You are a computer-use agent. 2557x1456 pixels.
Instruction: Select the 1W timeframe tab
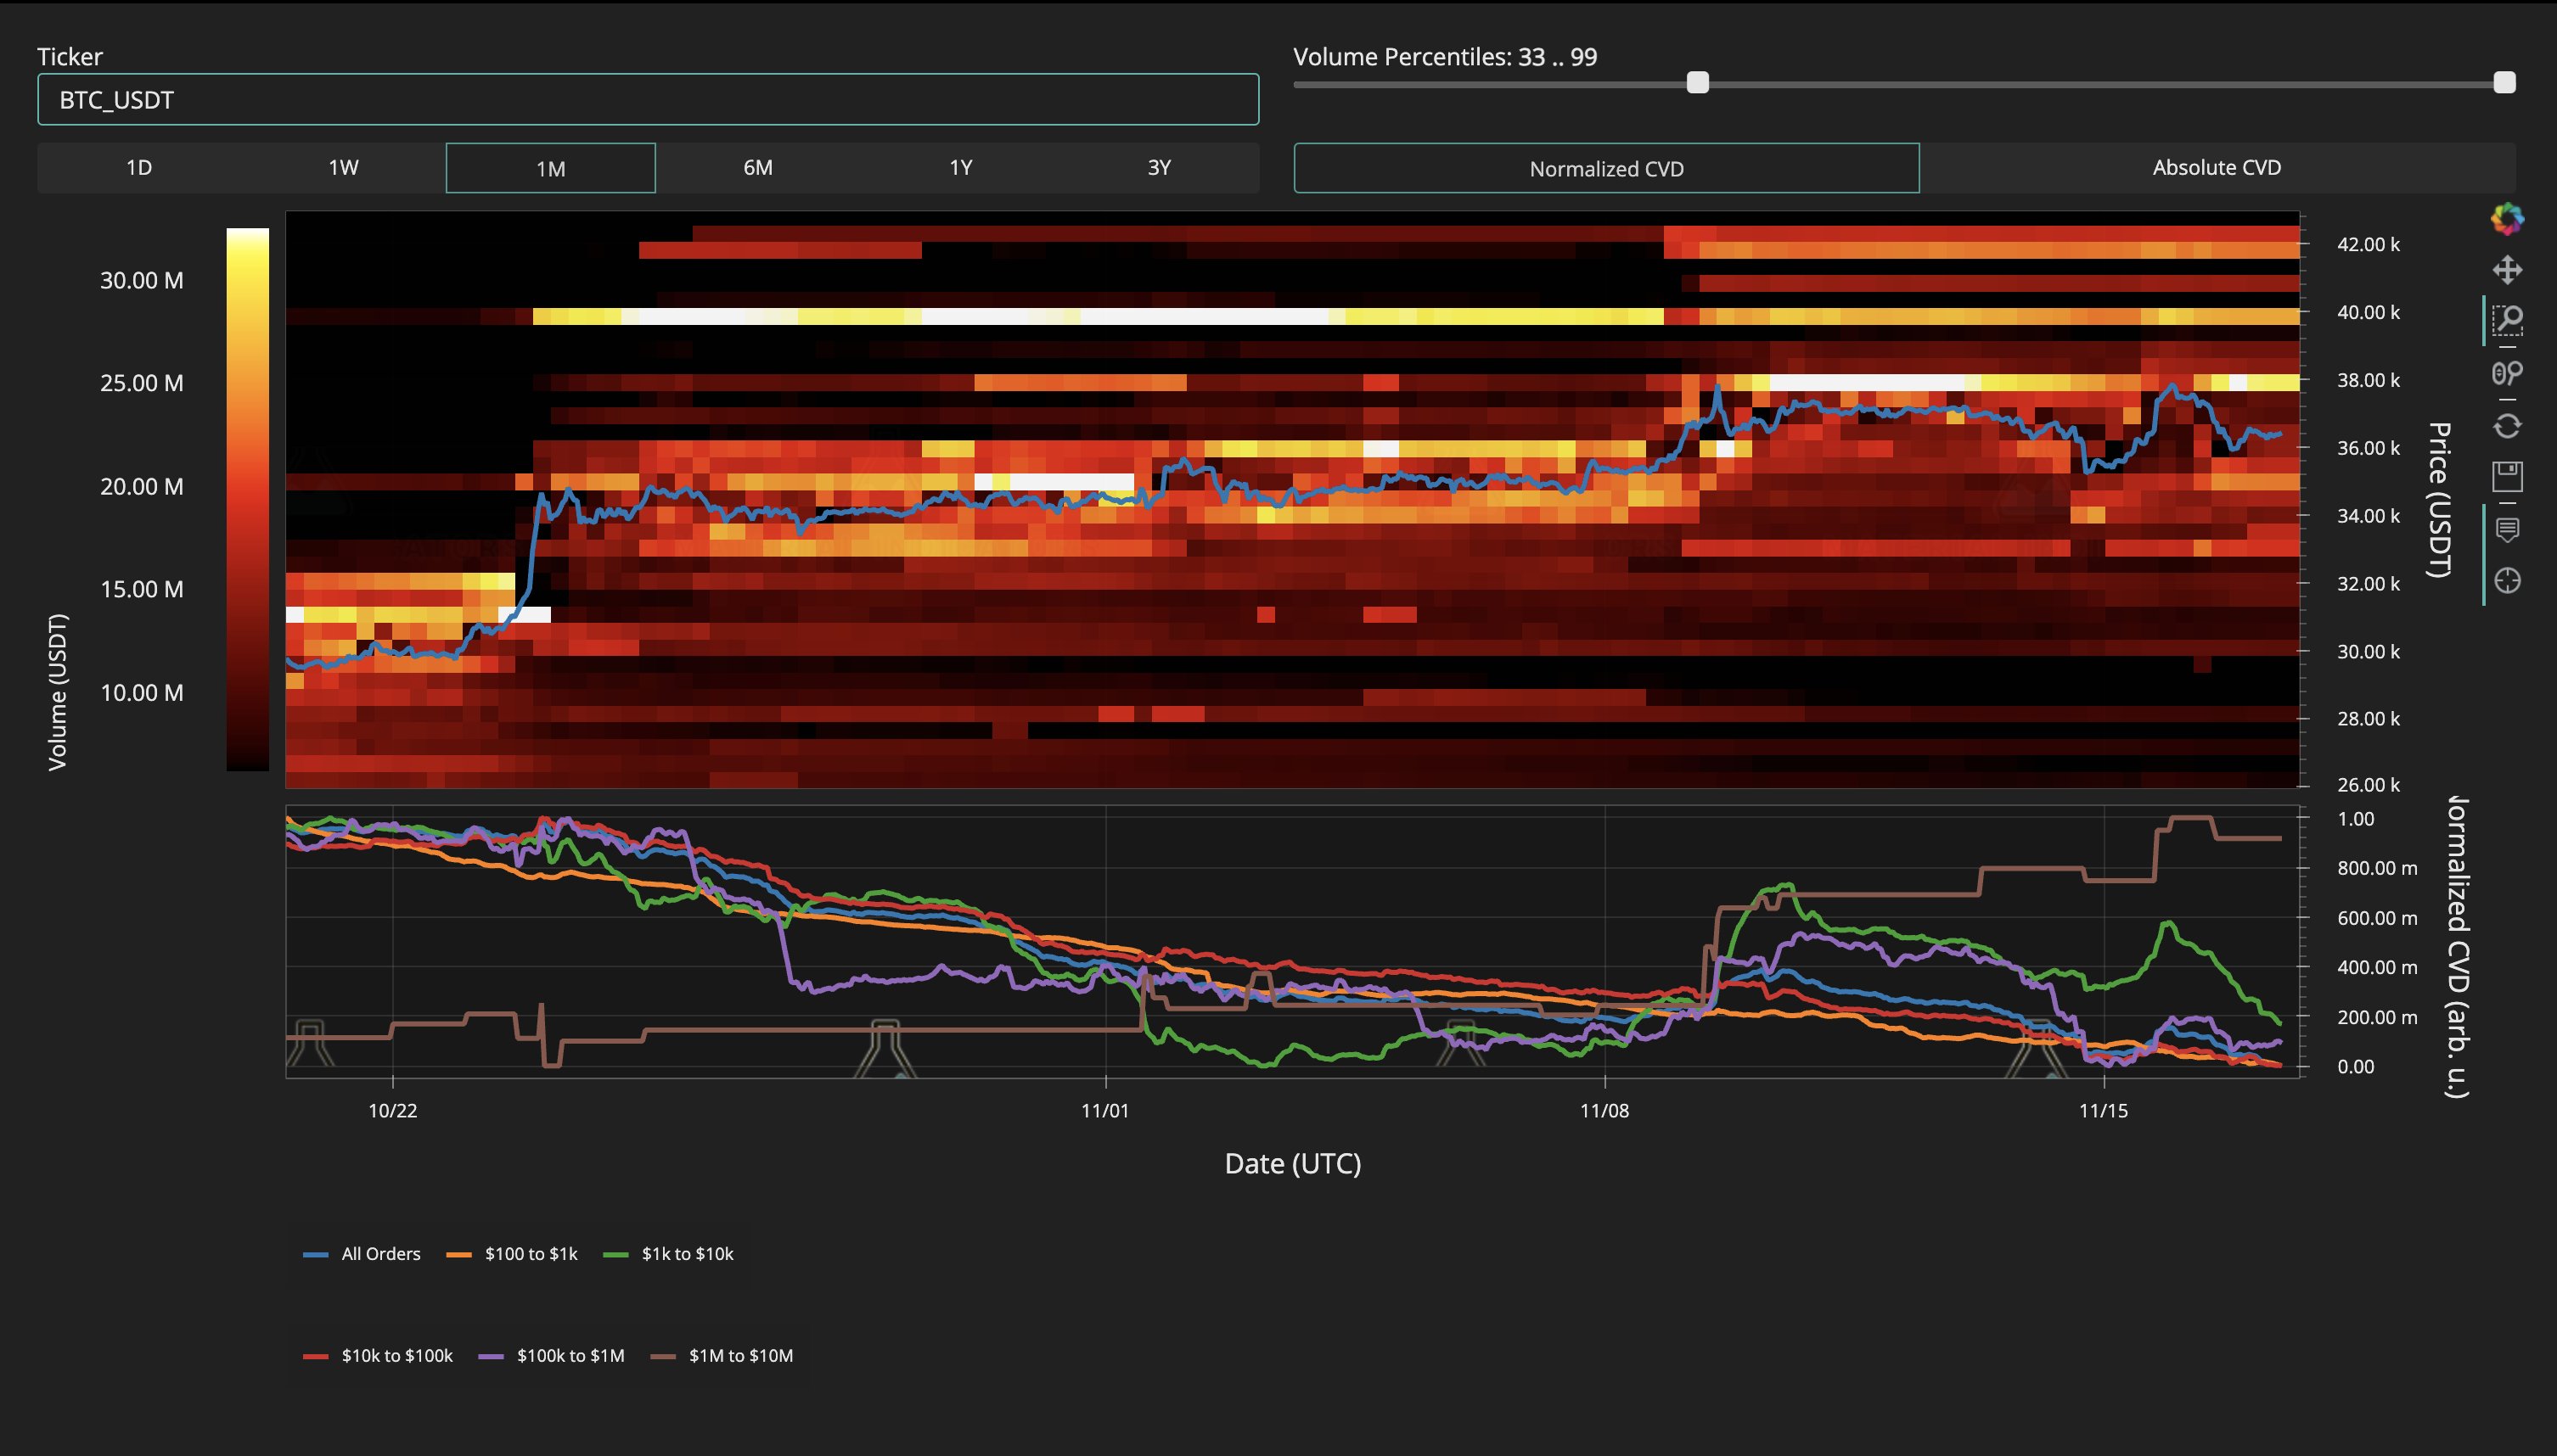tap(343, 168)
